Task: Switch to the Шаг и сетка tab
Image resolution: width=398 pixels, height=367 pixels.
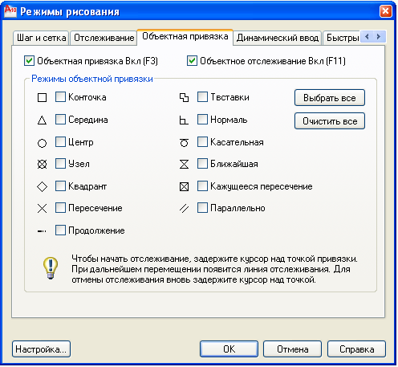Action: coord(41,38)
